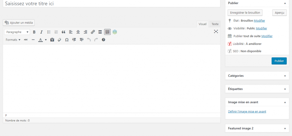This screenshot has width=292, height=136.
Task: Click the Visibilité eye icon
Action: tap(230, 29)
